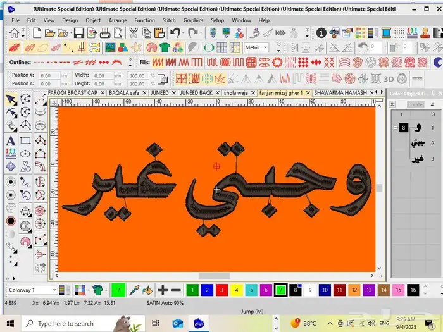
Task: Open the Help menu
Action: point(264,20)
